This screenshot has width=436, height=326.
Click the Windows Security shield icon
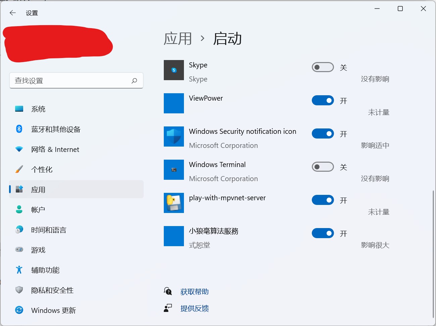pyautogui.click(x=174, y=137)
